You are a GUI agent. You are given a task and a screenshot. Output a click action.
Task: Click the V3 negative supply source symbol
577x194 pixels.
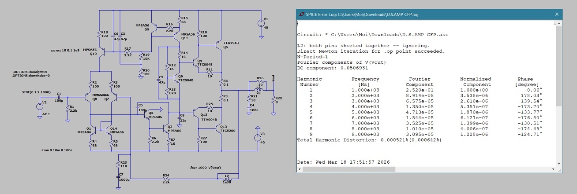257,137
